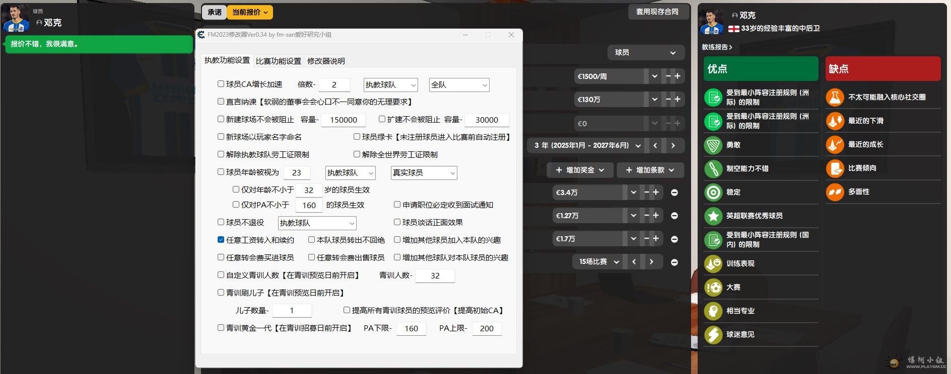The height and width of the screenshot is (374, 951).
Task: Open the 修改器说明 tab
Action: point(326,61)
